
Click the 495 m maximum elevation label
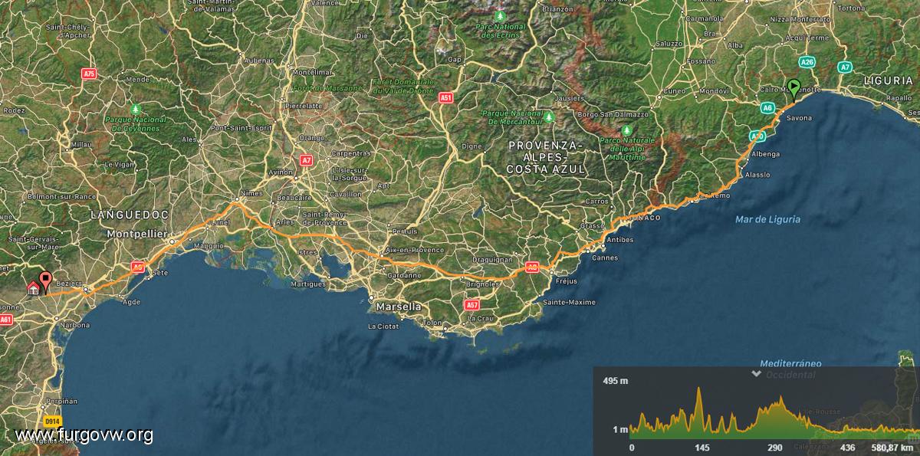pos(615,381)
